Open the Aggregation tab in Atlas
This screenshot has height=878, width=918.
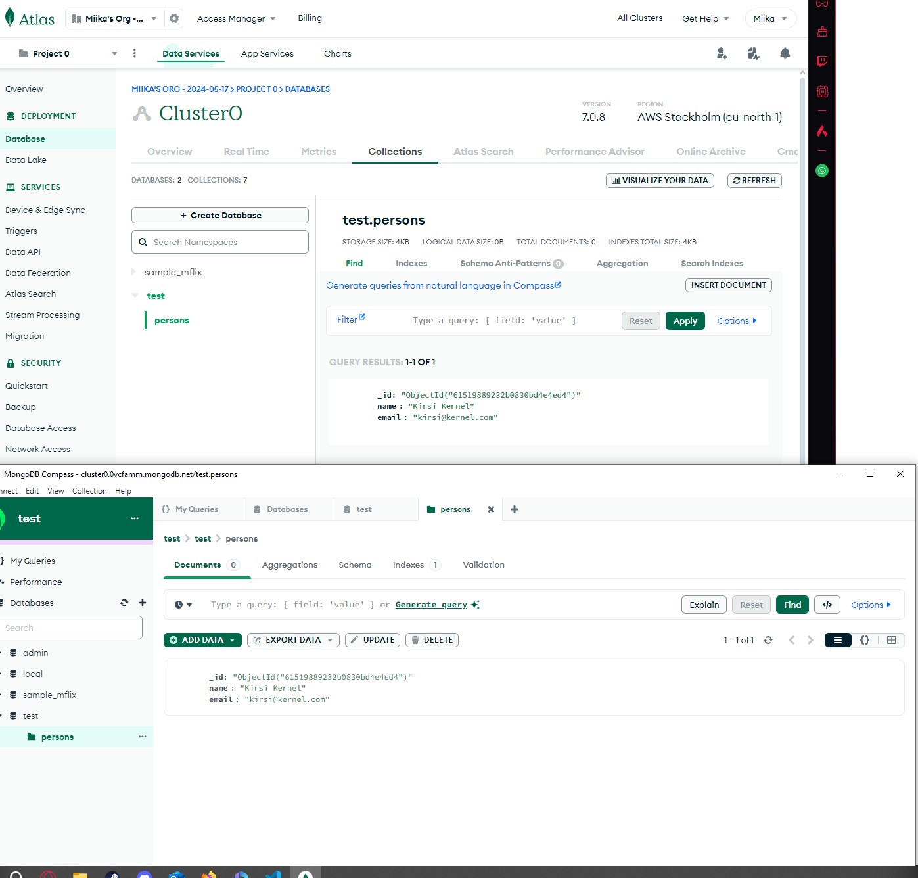622,263
